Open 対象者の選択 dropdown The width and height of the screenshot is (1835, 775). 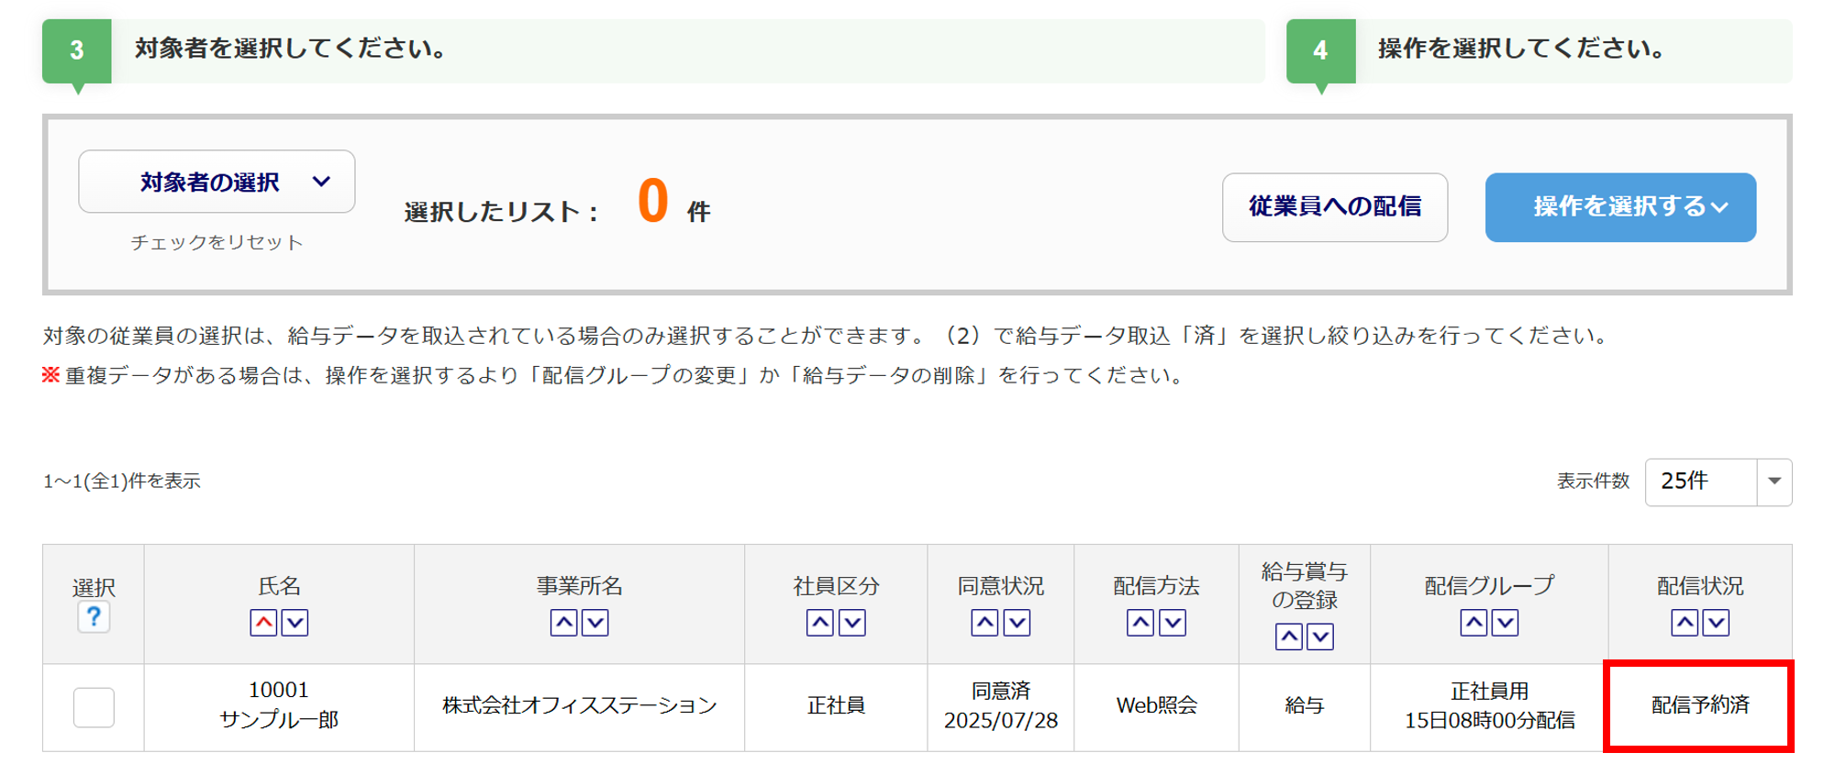tap(217, 182)
